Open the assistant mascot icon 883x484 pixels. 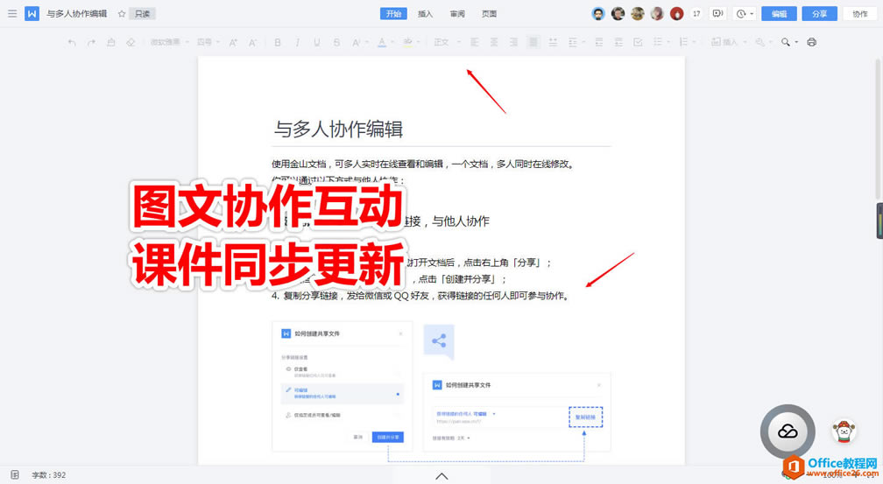(x=844, y=431)
